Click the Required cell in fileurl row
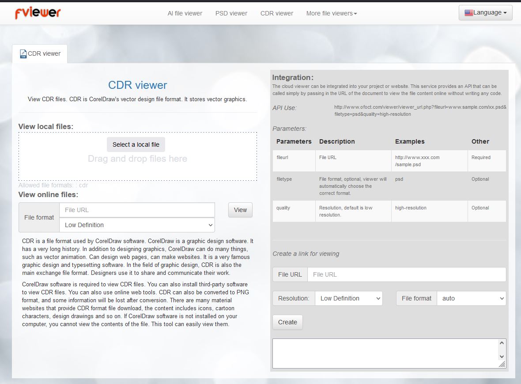 487,161
